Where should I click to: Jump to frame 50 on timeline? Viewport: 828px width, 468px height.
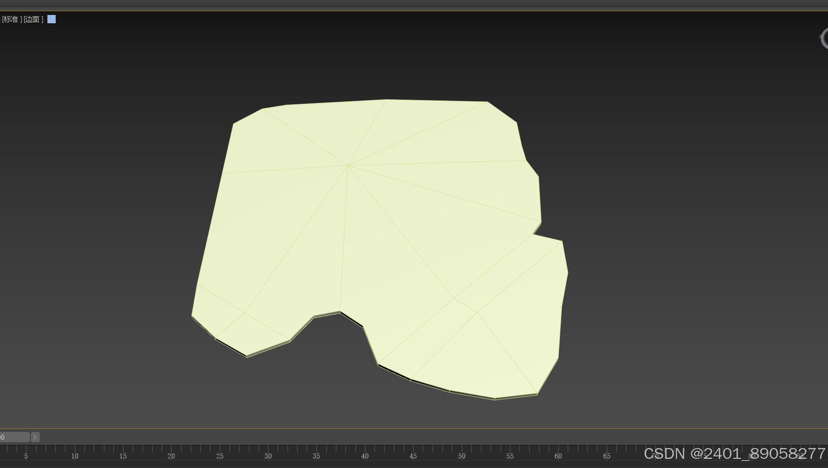[461, 456]
